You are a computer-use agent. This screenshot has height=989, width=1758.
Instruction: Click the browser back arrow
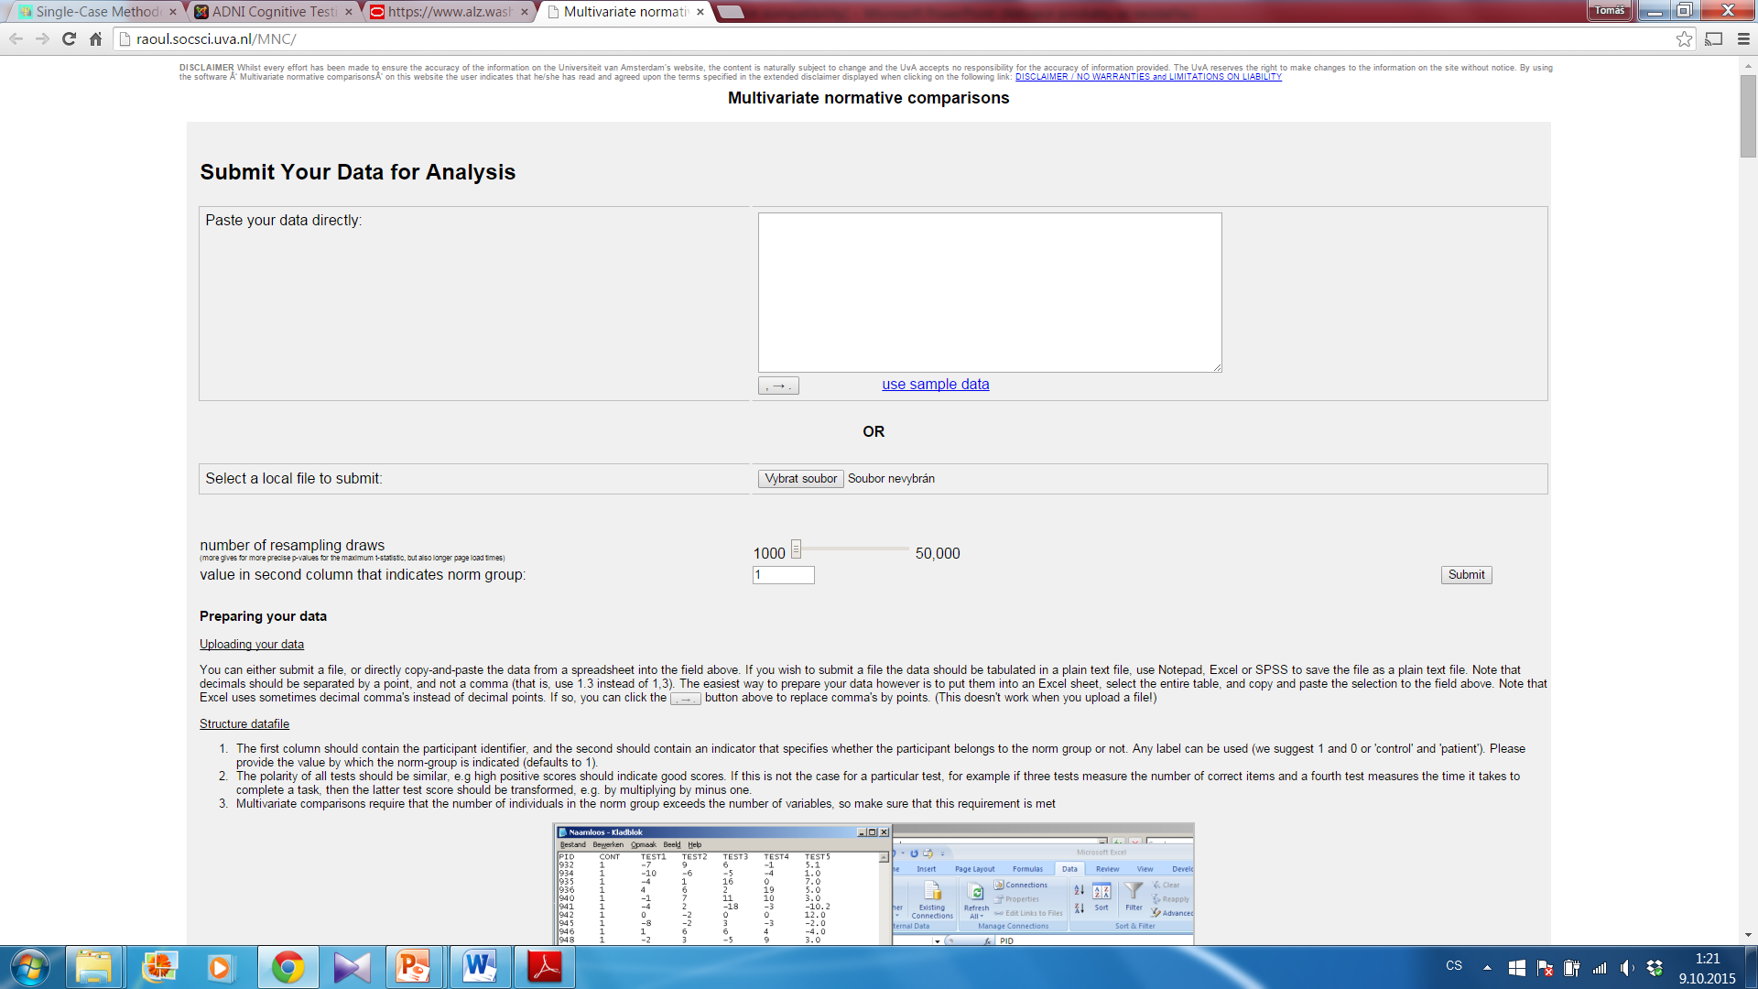tap(16, 38)
